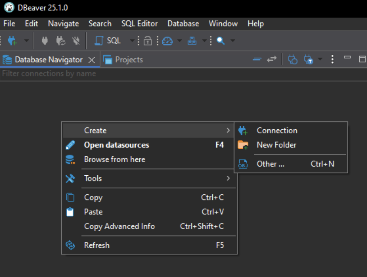Choose Copy Advanced Info

point(148,226)
